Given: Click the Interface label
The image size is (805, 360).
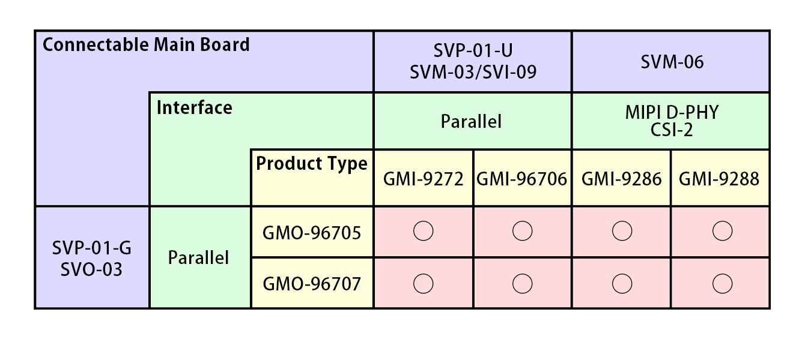Looking at the screenshot, I should [194, 108].
